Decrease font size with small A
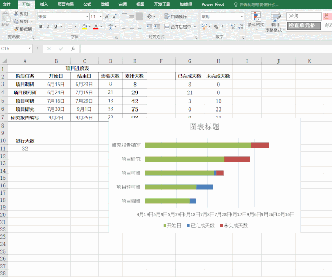Image resolution: width=332 pixels, height=277 pixels. [x=114, y=17]
